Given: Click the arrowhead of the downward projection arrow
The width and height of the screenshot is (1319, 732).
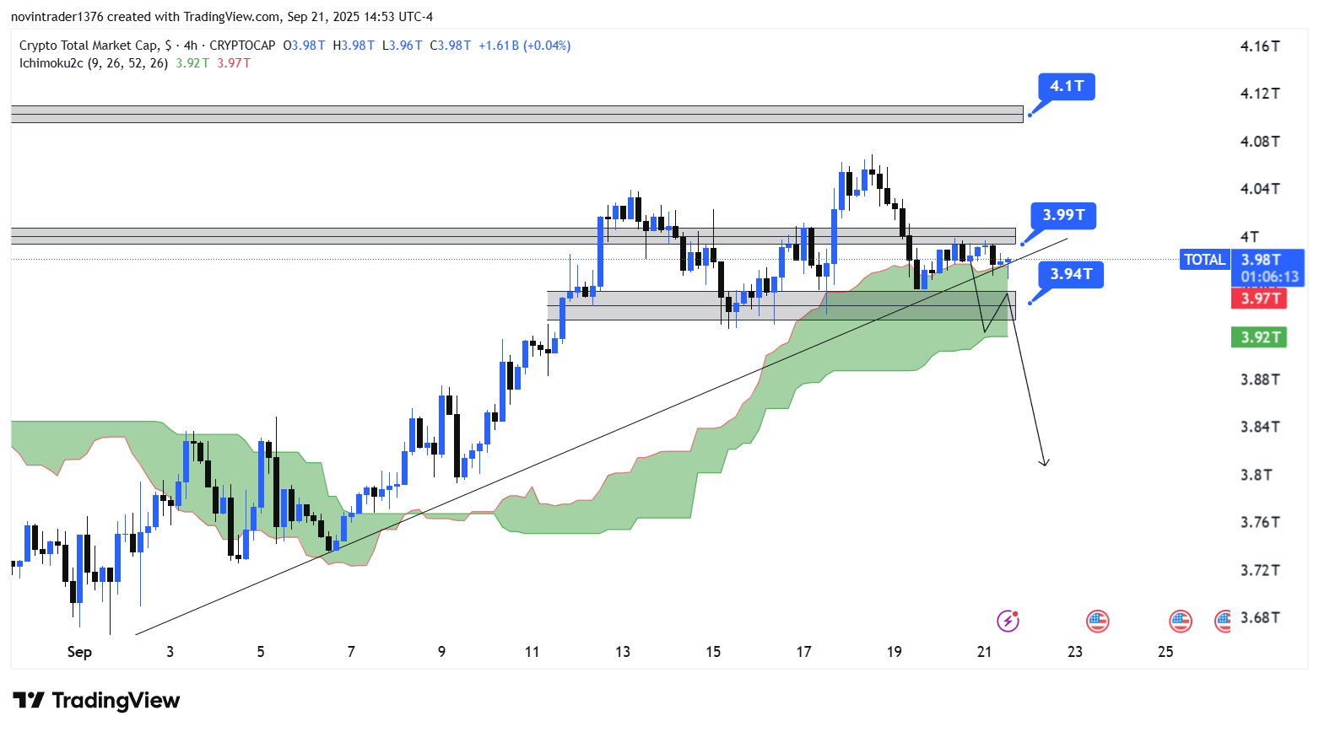Looking at the screenshot, I should (x=1045, y=462).
